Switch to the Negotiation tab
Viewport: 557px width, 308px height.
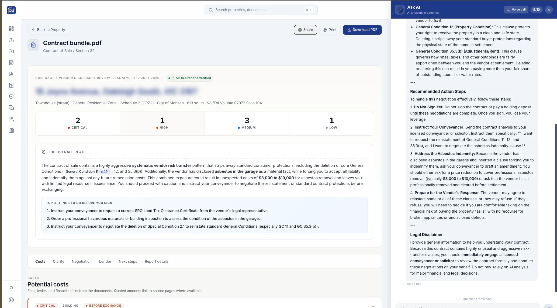pos(82,261)
